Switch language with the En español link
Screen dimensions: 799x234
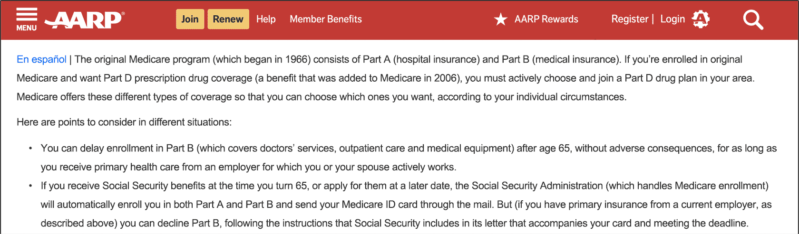click(x=41, y=59)
